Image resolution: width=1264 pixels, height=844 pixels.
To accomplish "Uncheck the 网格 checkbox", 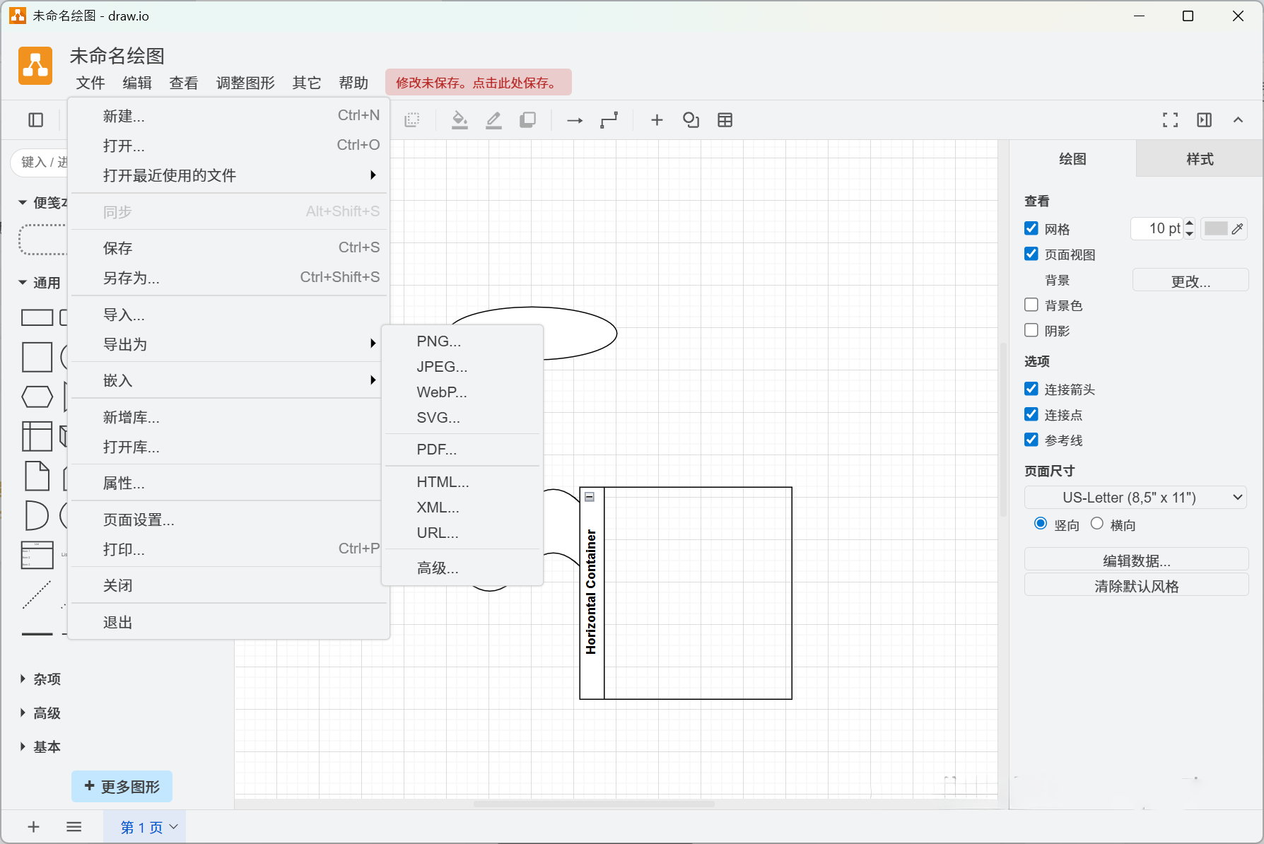I will (1031, 228).
